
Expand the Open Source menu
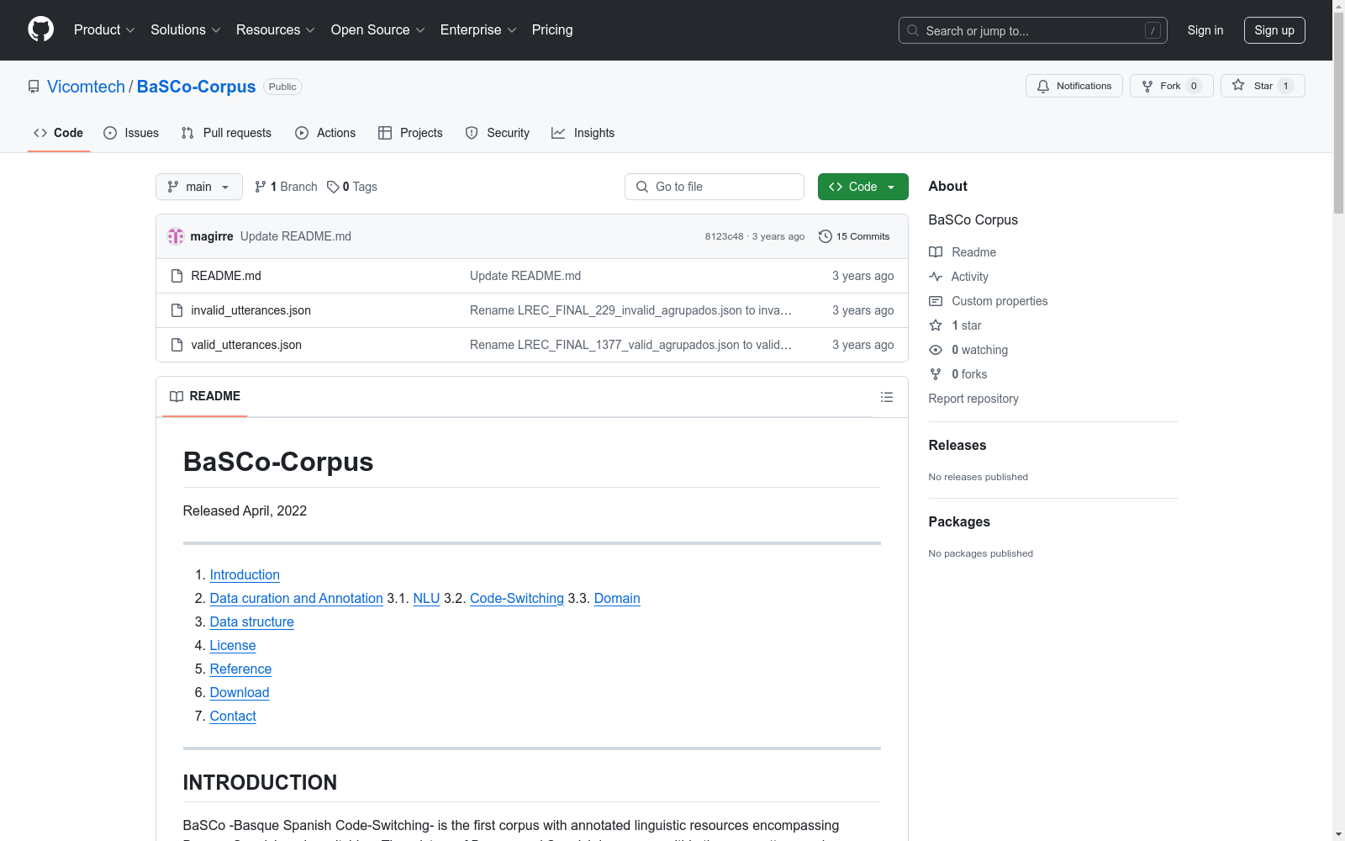pyautogui.click(x=378, y=30)
